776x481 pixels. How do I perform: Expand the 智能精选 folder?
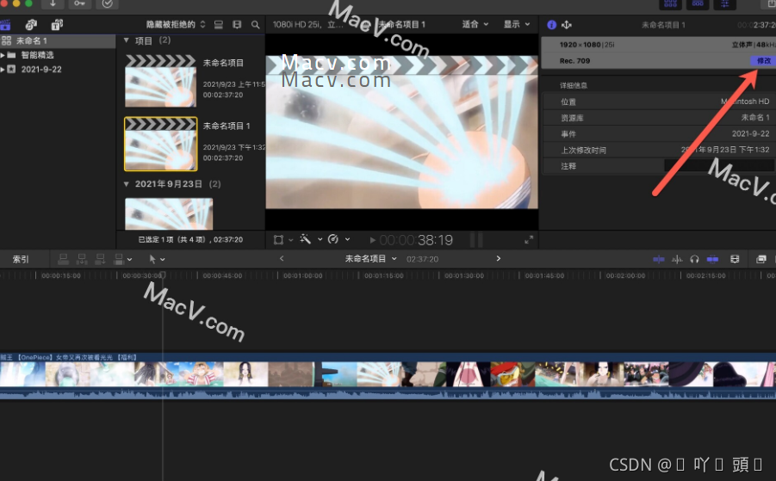pyautogui.click(x=3, y=55)
